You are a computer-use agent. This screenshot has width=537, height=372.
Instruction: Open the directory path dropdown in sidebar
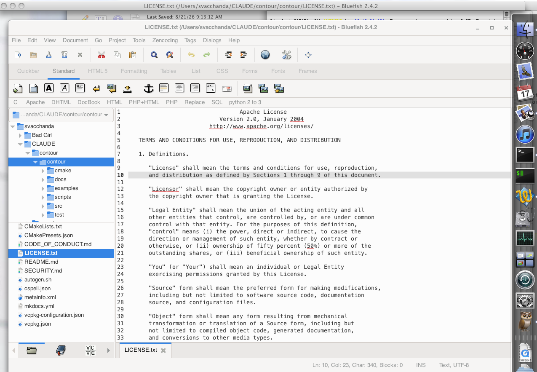pyautogui.click(x=61, y=115)
